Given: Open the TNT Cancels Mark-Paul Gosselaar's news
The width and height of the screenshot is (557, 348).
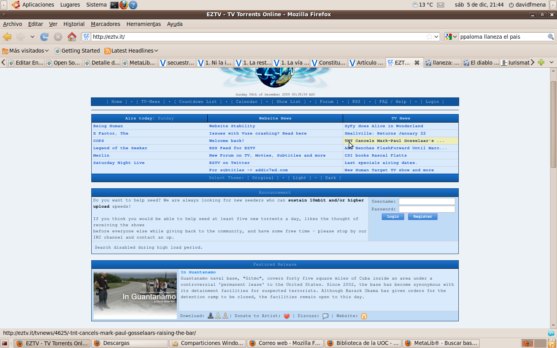Looking at the screenshot, I should (x=394, y=141).
